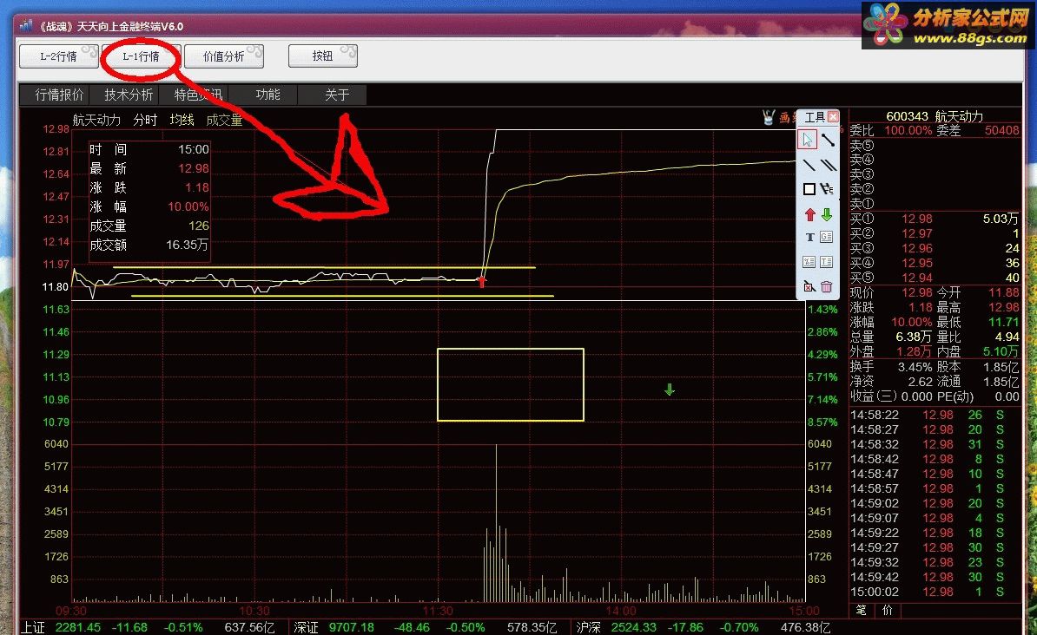Select the red up arrow marker tool
This screenshot has height=635, width=1037.
809,215
